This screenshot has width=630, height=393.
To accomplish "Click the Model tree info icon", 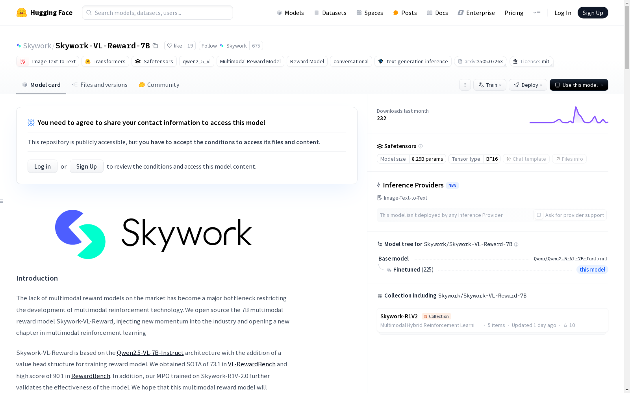I will [x=516, y=244].
